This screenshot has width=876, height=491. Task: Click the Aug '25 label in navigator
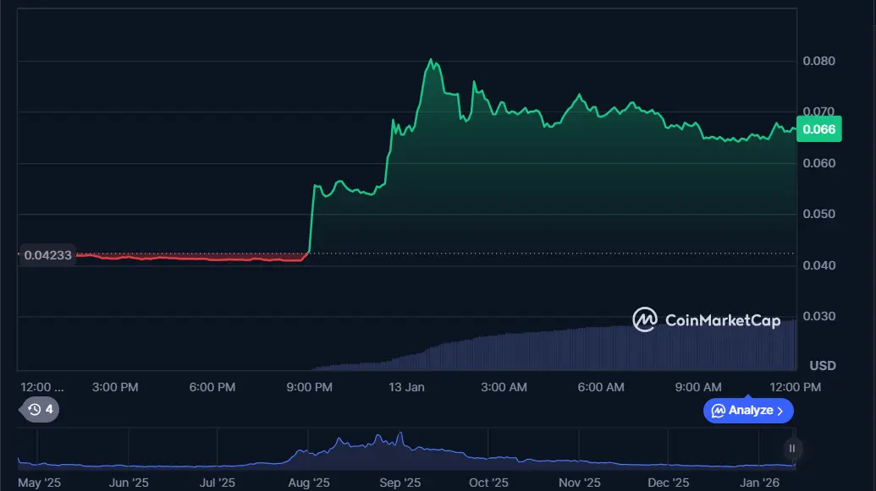click(x=309, y=483)
